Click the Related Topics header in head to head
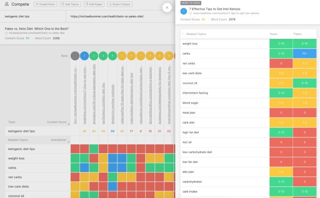The height and width of the screenshot is (198, 320). pyautogui.click(x=196, y=34)
